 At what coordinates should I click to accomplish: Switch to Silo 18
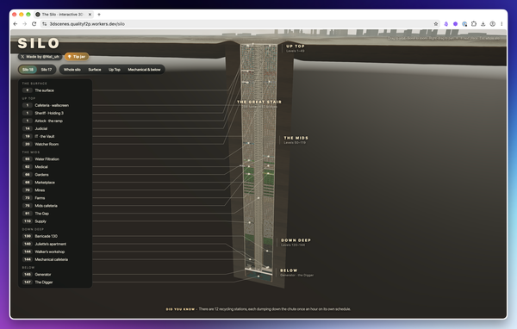28,69
